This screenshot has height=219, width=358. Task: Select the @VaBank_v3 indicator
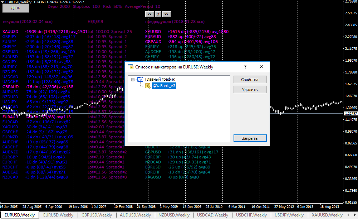(x=164, y=86)
